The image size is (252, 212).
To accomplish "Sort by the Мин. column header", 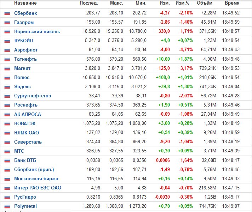I will 141,3.
